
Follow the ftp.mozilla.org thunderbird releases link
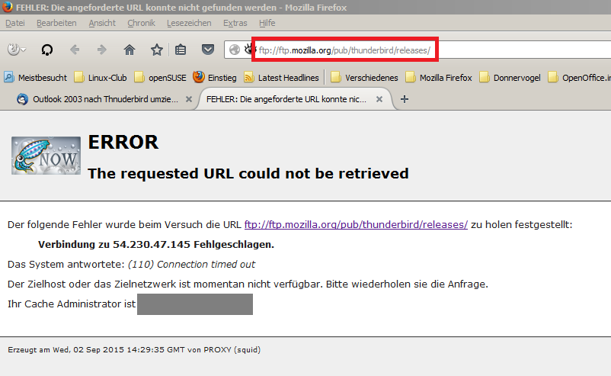[356, 225]
